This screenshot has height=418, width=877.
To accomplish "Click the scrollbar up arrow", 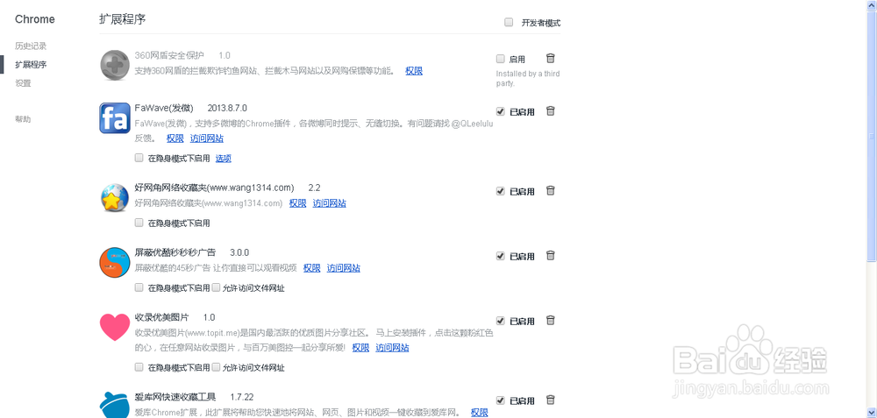I will coord(872,4).
